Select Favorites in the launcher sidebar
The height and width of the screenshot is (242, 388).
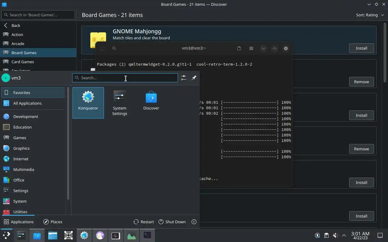(33, 93)
